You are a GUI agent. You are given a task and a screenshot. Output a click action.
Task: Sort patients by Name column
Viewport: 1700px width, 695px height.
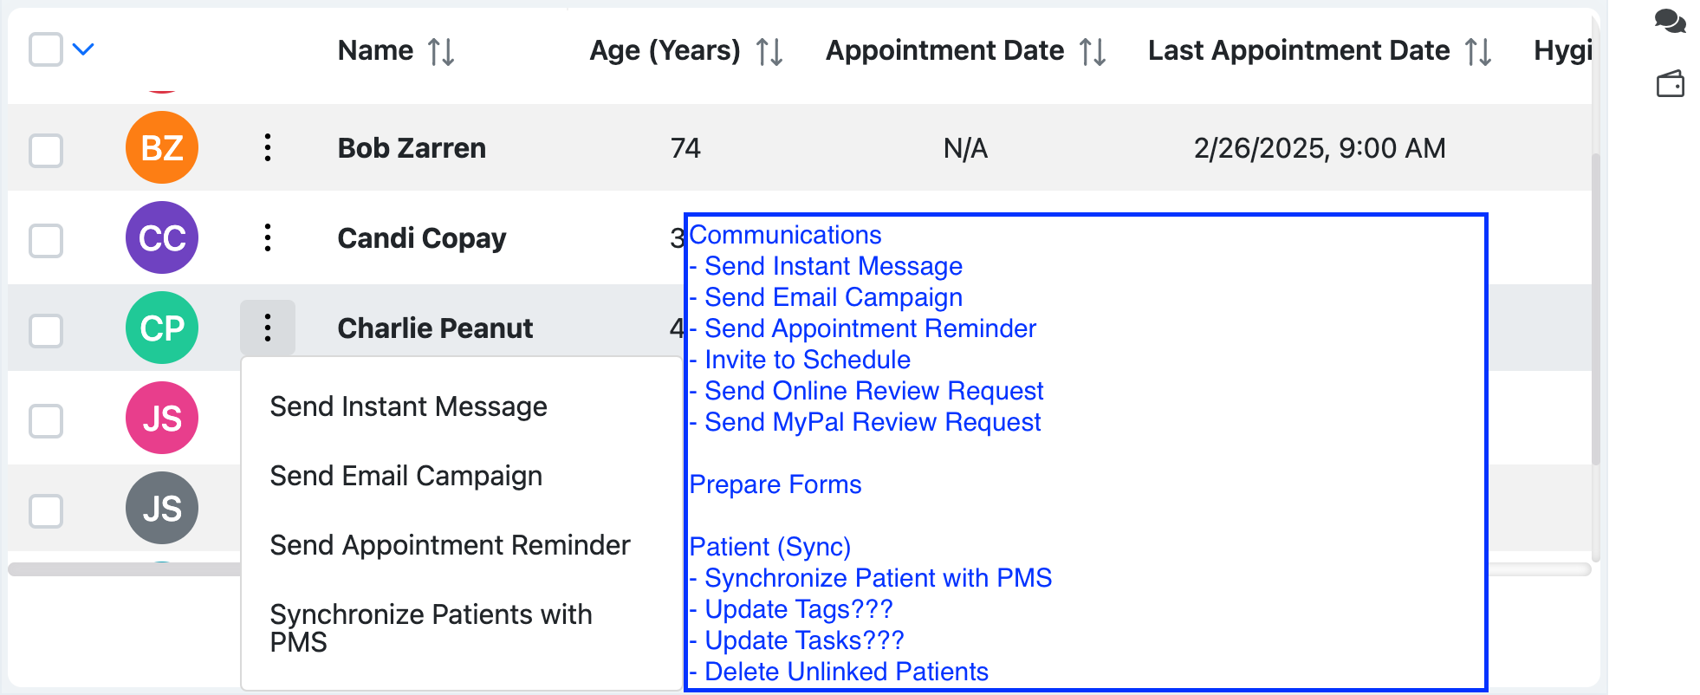click(441, 51)
